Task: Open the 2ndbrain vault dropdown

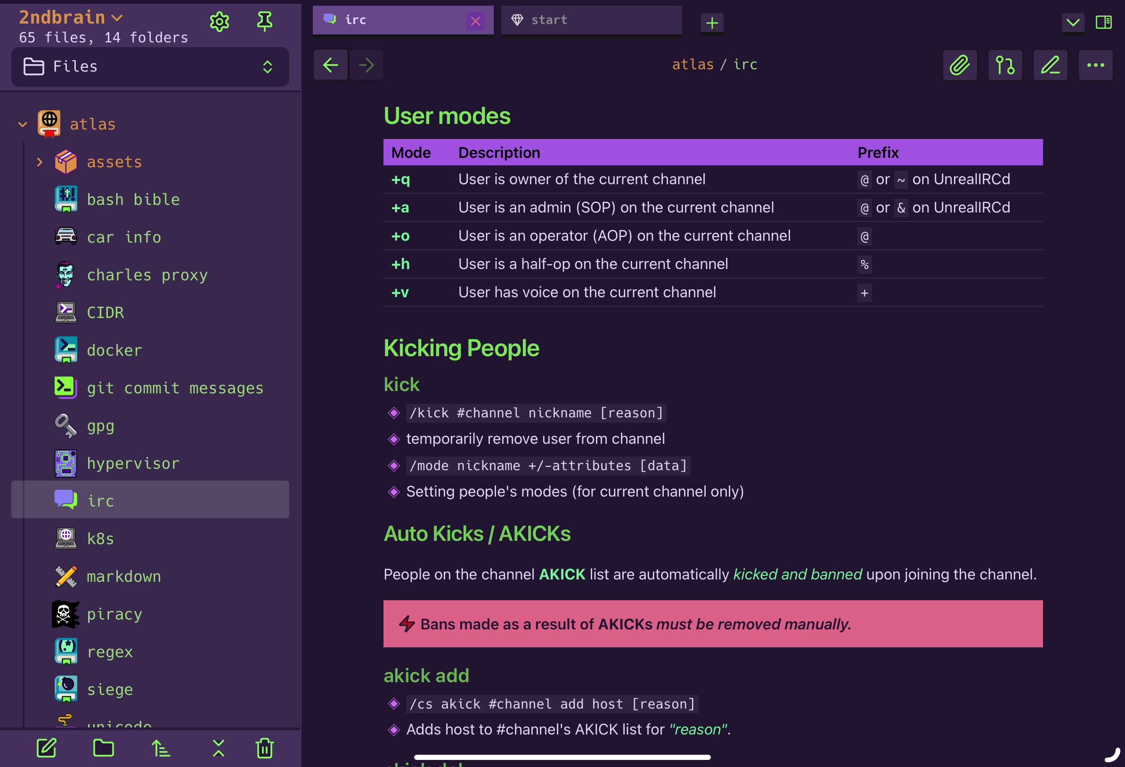Action: tap(71, 18)
